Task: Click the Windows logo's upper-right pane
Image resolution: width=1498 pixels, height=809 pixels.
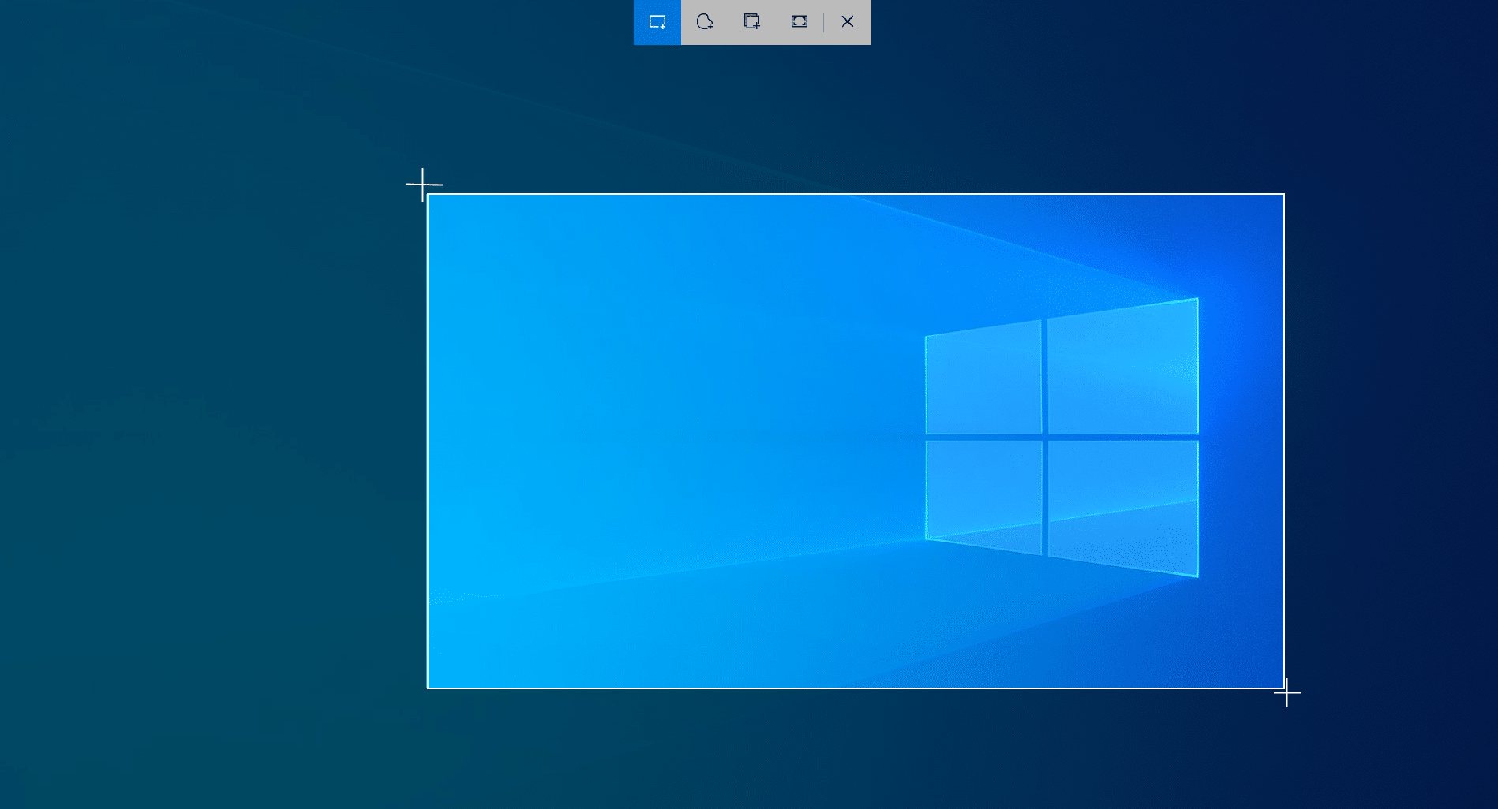Action: click(x=1122, y=369)
